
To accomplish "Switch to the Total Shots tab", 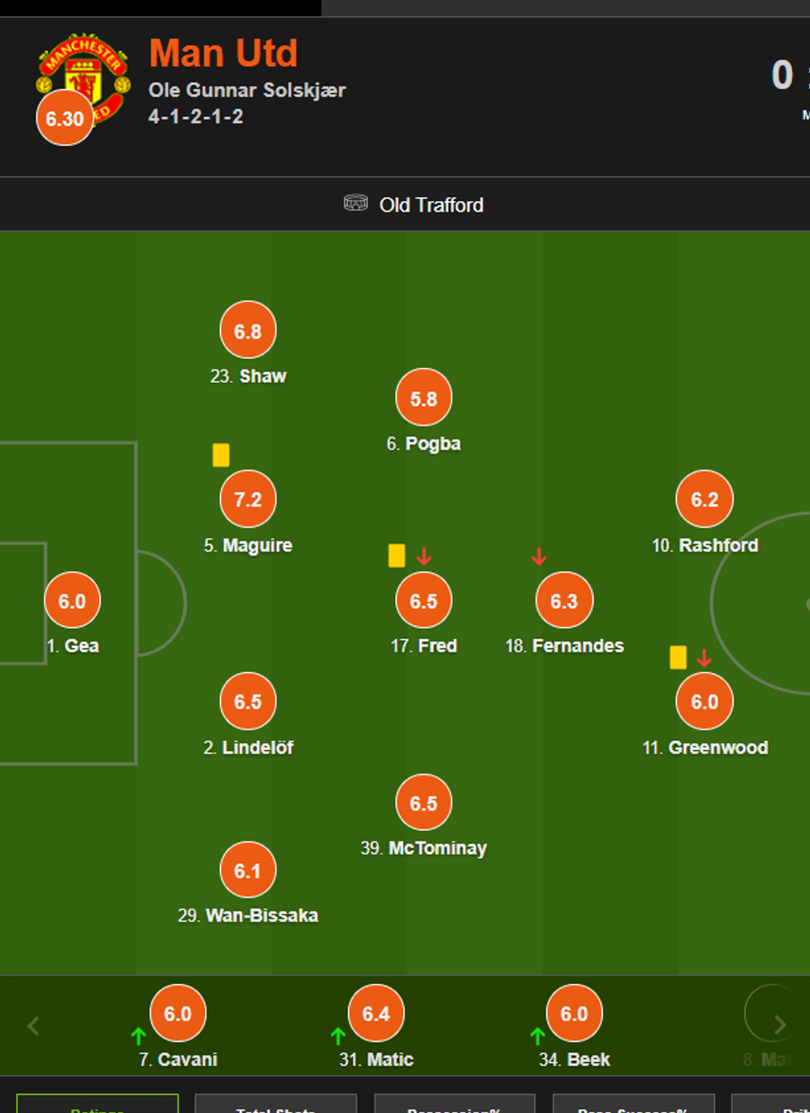I will (x=275, y=1106).
